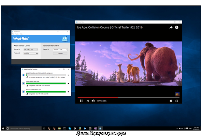The image size is (202, 136).
Task: Pause the Ice Age trailer video
Action: click(81, 101)
